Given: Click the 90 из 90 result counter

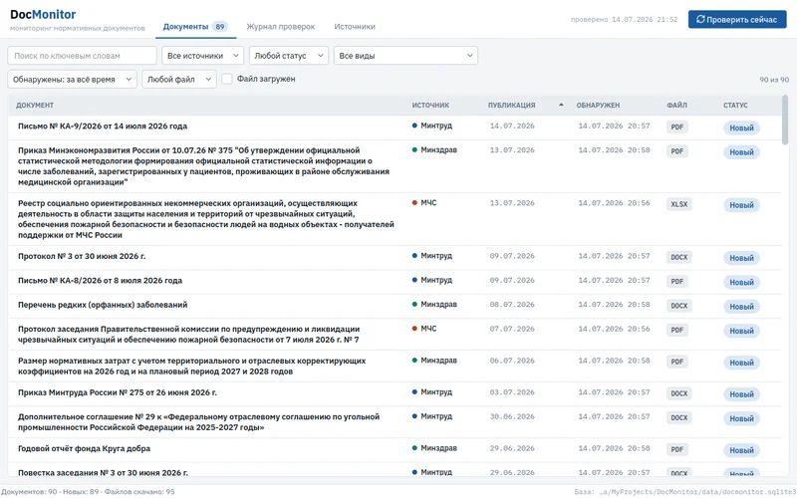Looking at the screenshot, I should [x=774, y=80].
